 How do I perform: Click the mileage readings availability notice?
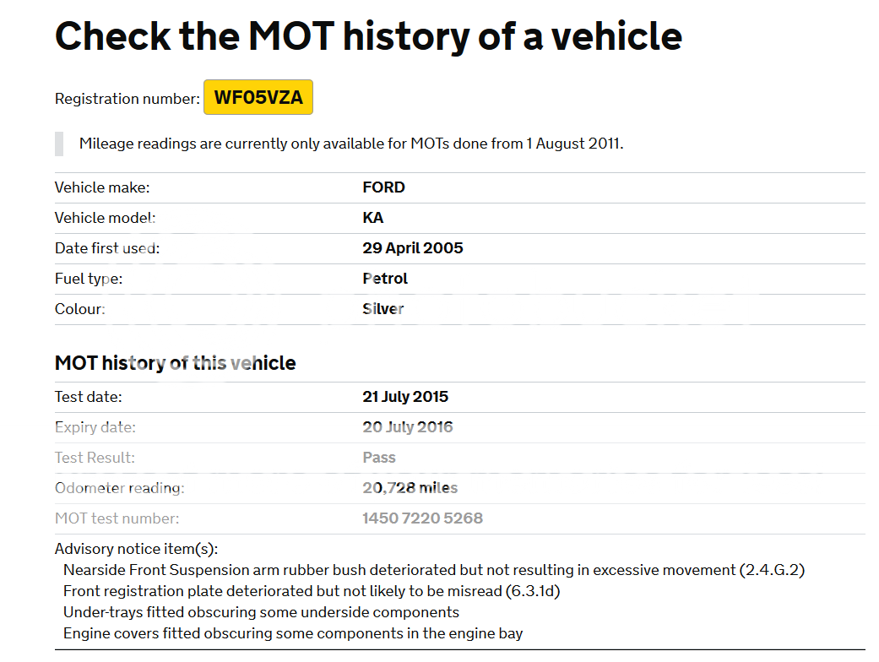pos(351,144)
